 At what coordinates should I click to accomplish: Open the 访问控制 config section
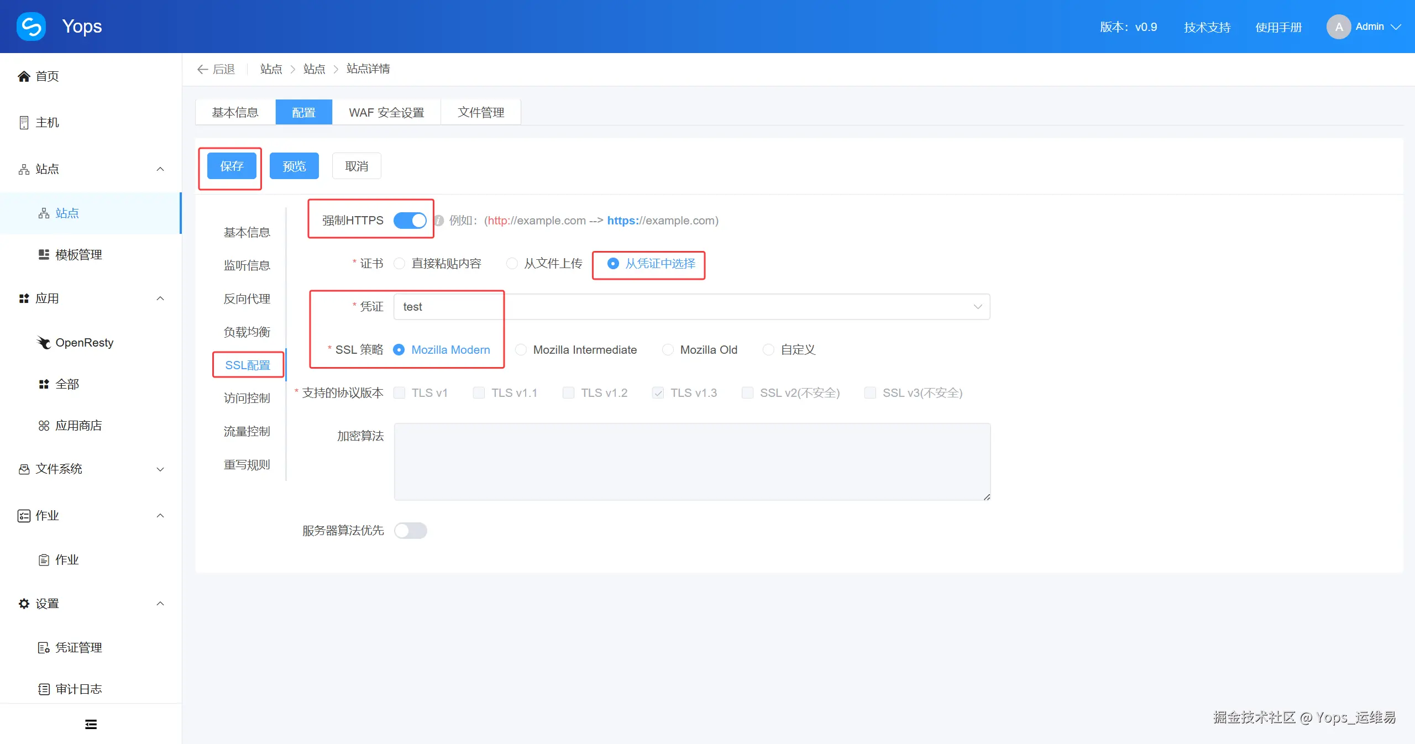(247, 398)
